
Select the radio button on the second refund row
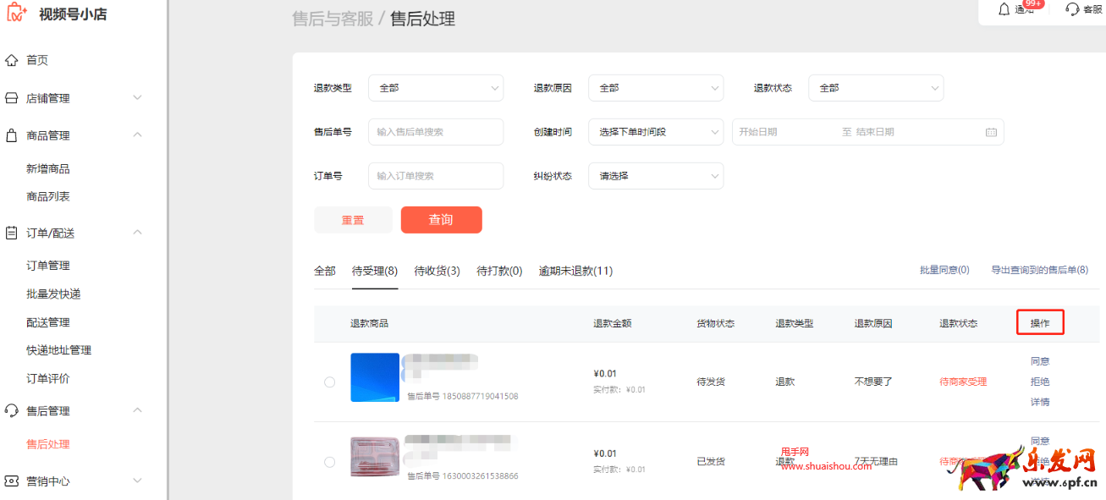click(x=329, y=462)
